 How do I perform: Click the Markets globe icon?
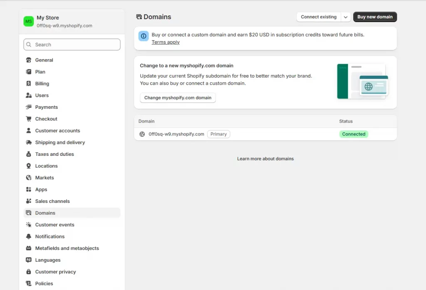click(x=29, y=177)
